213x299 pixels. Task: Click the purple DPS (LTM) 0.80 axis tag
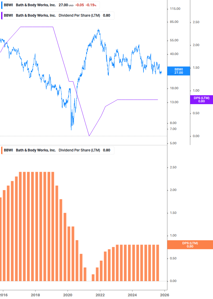[201, 100]
